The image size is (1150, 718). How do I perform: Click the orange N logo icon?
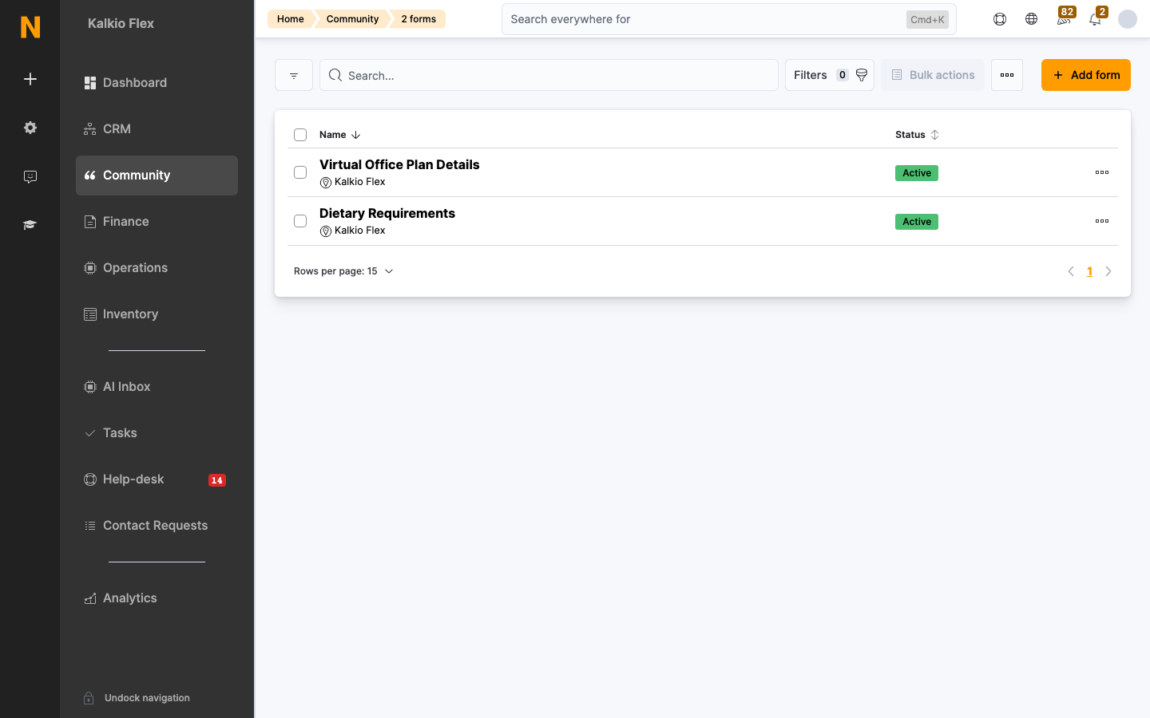30,27
